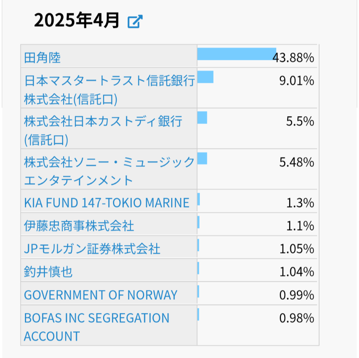The height and width of the screenshot is (358, 359).
Task: Open JPモルガン証券株式会社 shareholder page
Action: click(92, 249)
